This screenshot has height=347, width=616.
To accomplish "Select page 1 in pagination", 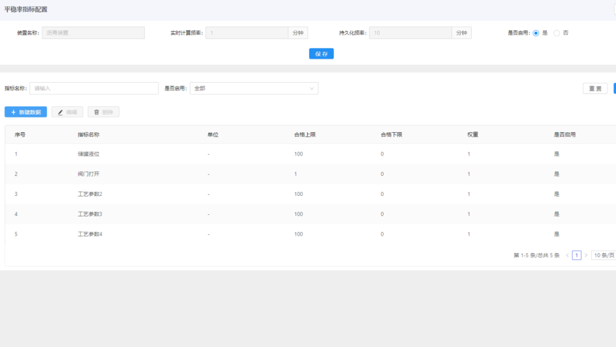I will coord(577,255).
